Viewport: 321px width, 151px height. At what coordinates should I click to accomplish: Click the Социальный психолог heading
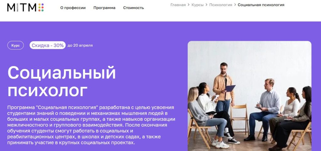click(61, 81)
